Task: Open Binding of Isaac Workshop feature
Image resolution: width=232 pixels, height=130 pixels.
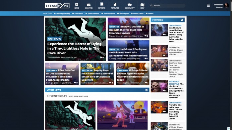Action: click(x=176, y=90)
